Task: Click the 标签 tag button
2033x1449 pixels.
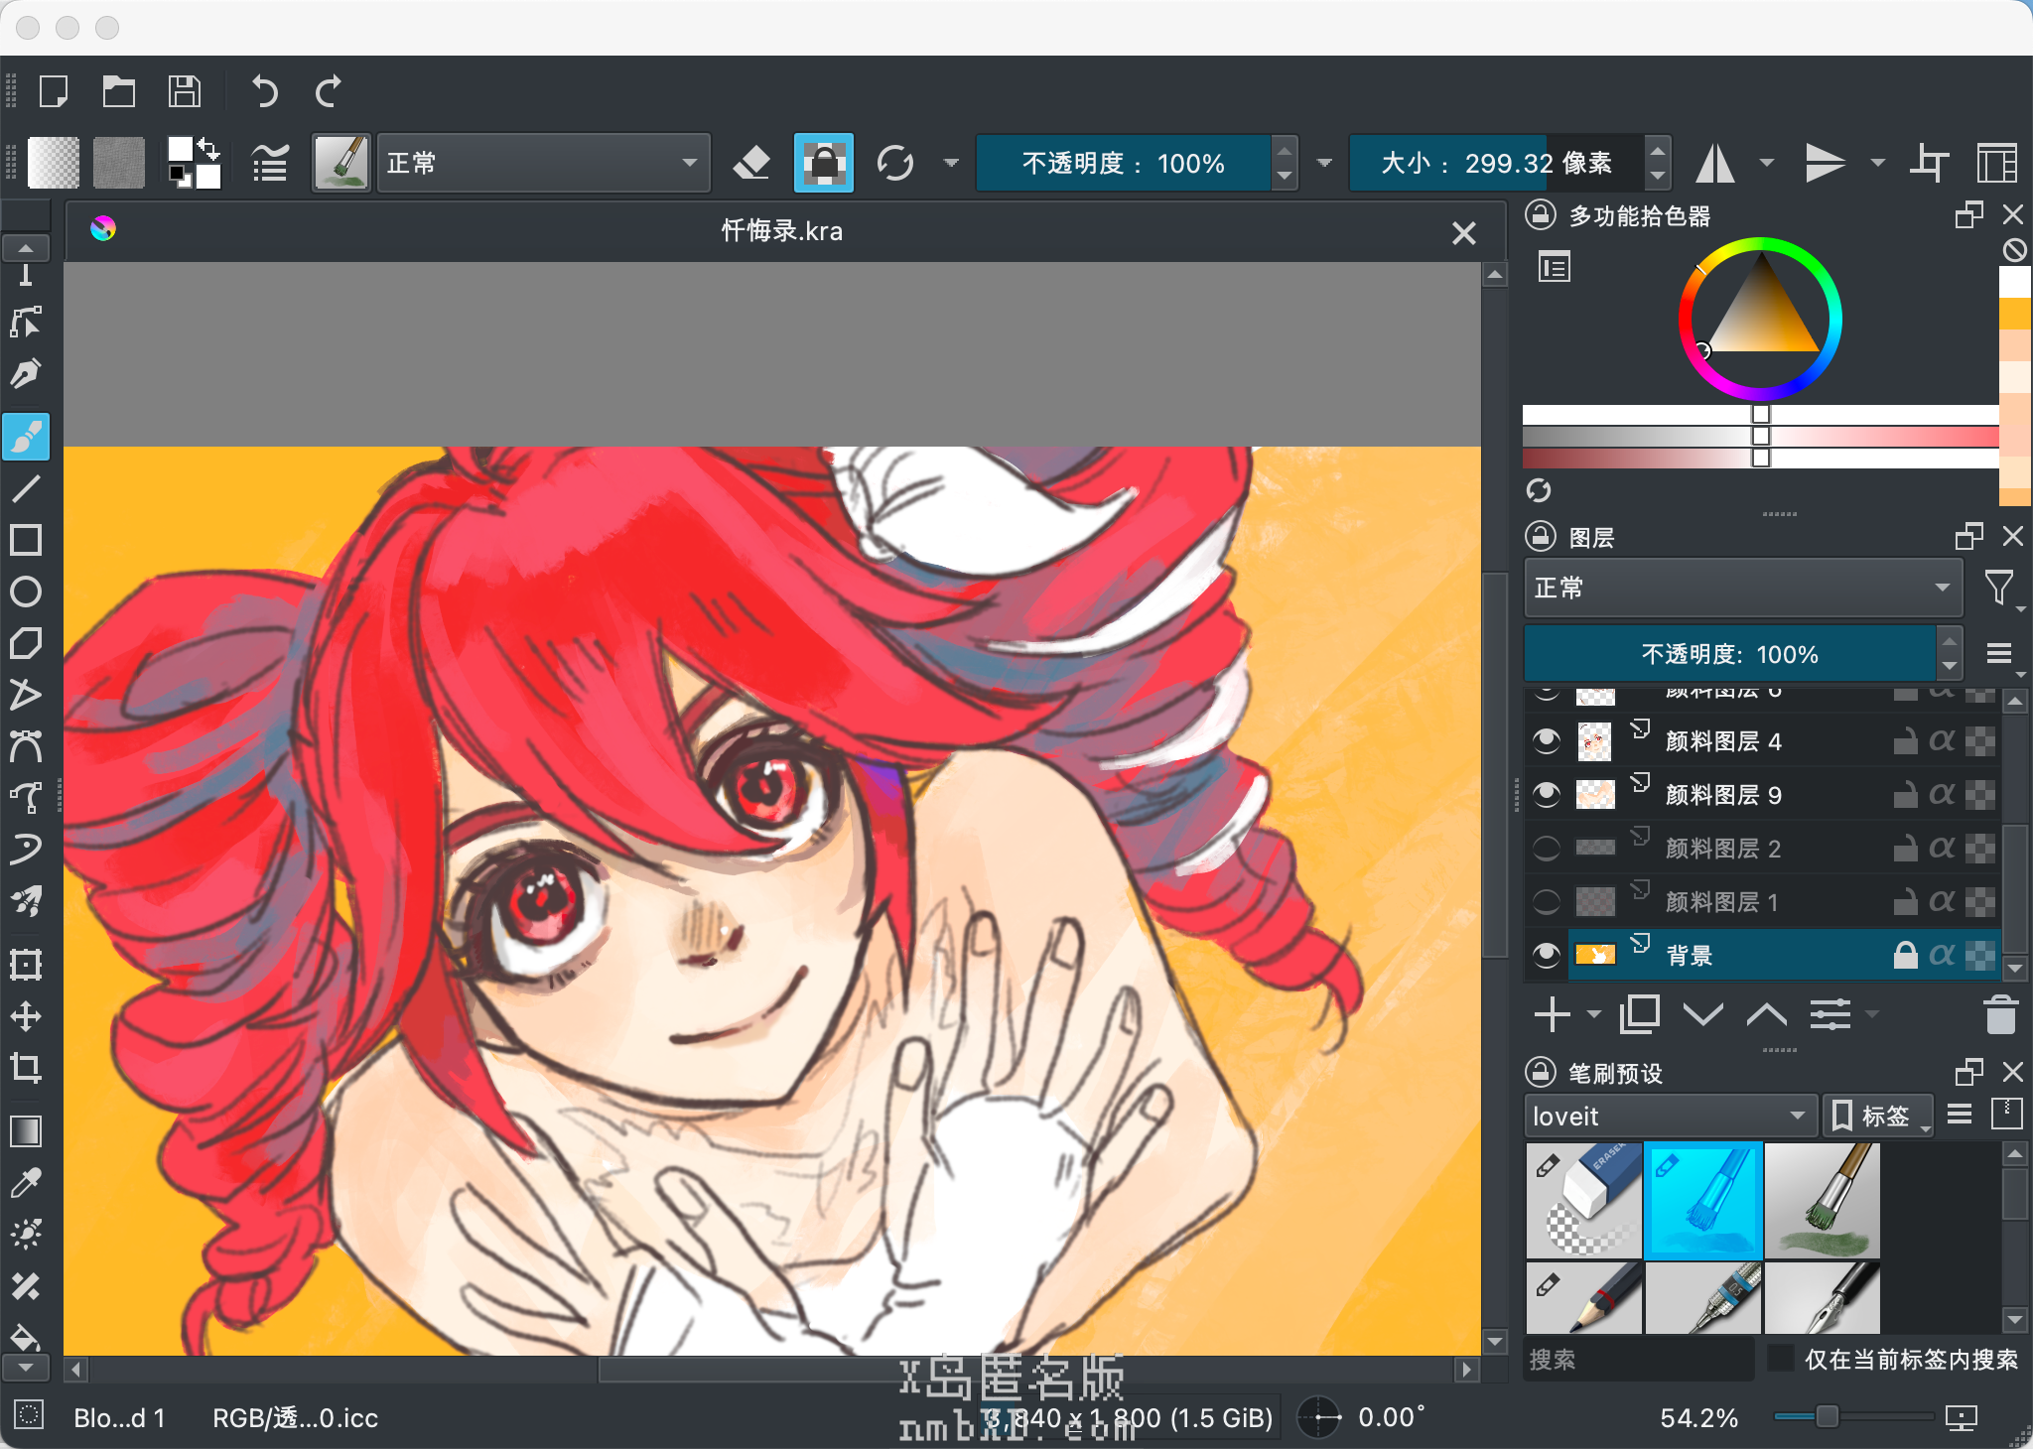Action: tap(1876, 1116)
